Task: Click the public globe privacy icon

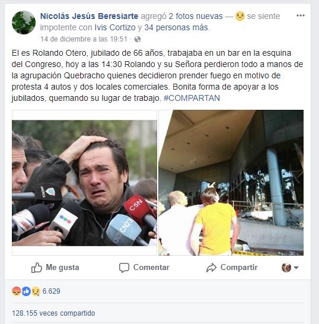Action: [138, 39]
